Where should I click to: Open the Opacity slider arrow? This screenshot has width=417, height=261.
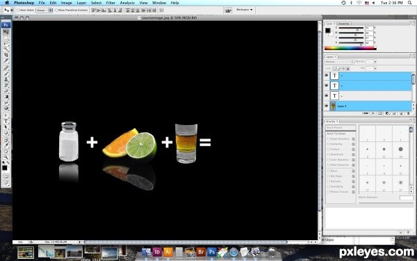click(x=375, y=62)
